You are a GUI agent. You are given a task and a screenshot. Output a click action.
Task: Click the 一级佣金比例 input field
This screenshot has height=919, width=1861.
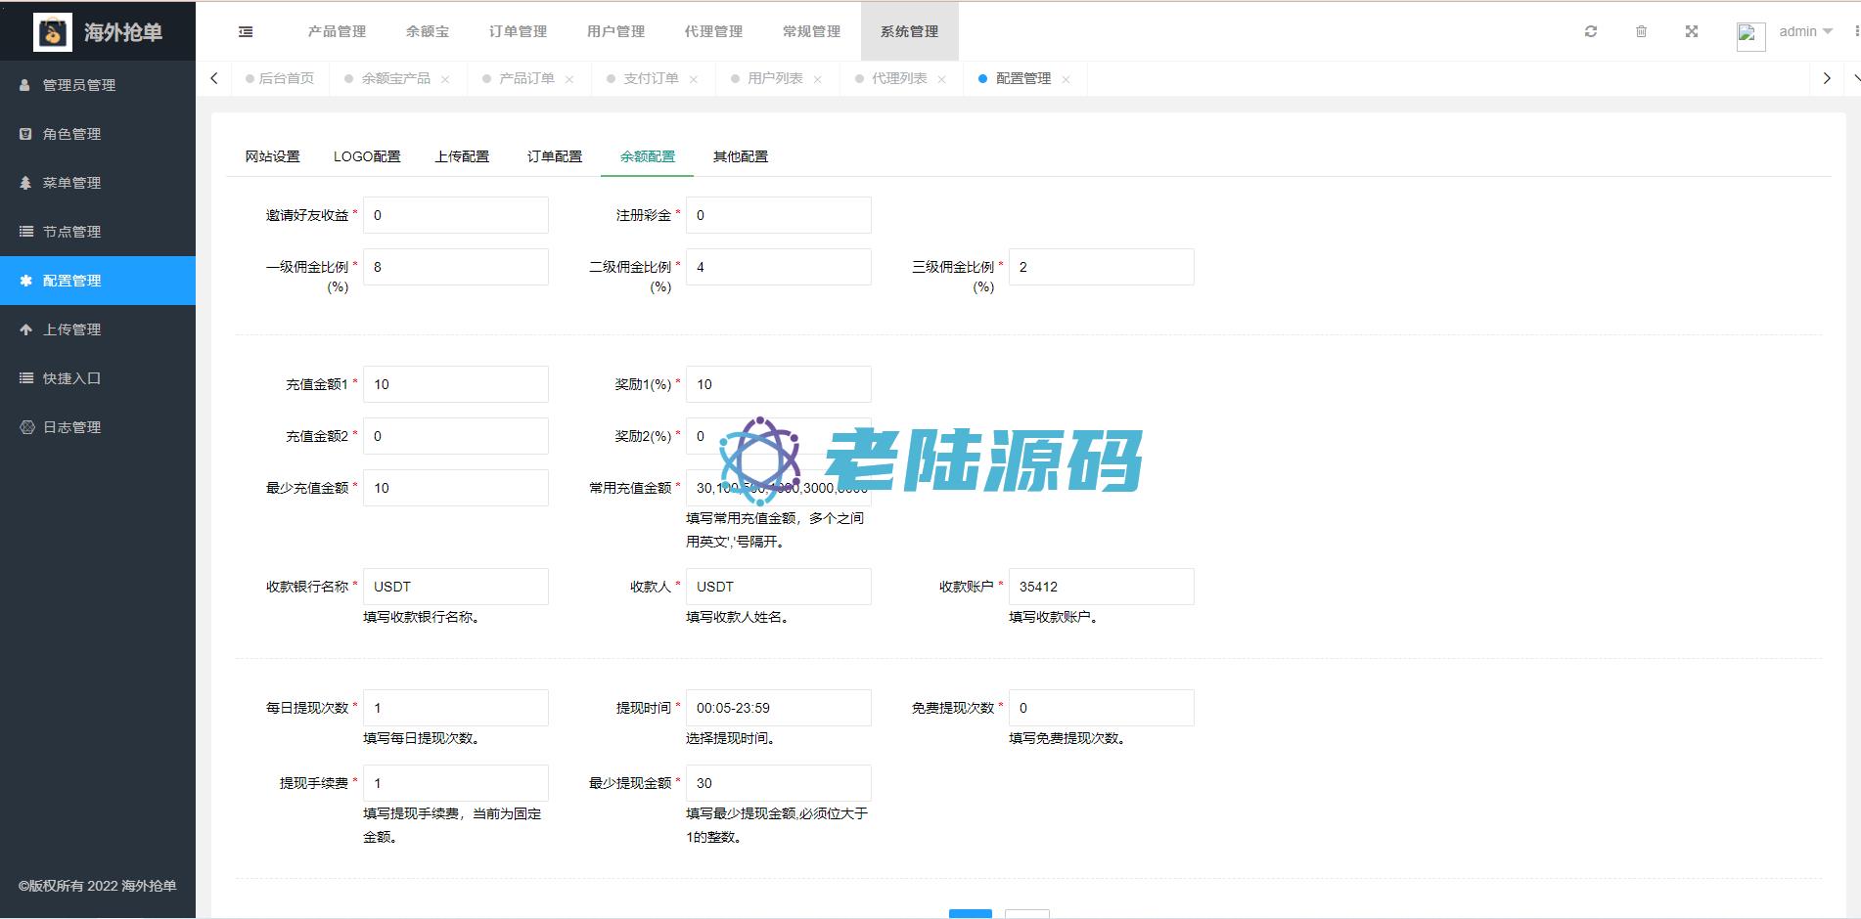[455, 267]
